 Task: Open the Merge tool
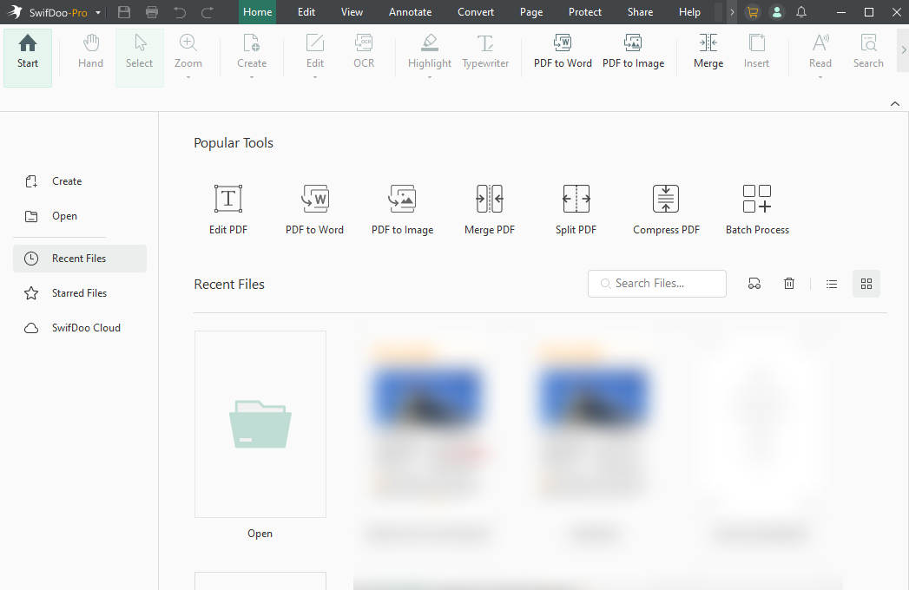[x=708, y=52]
